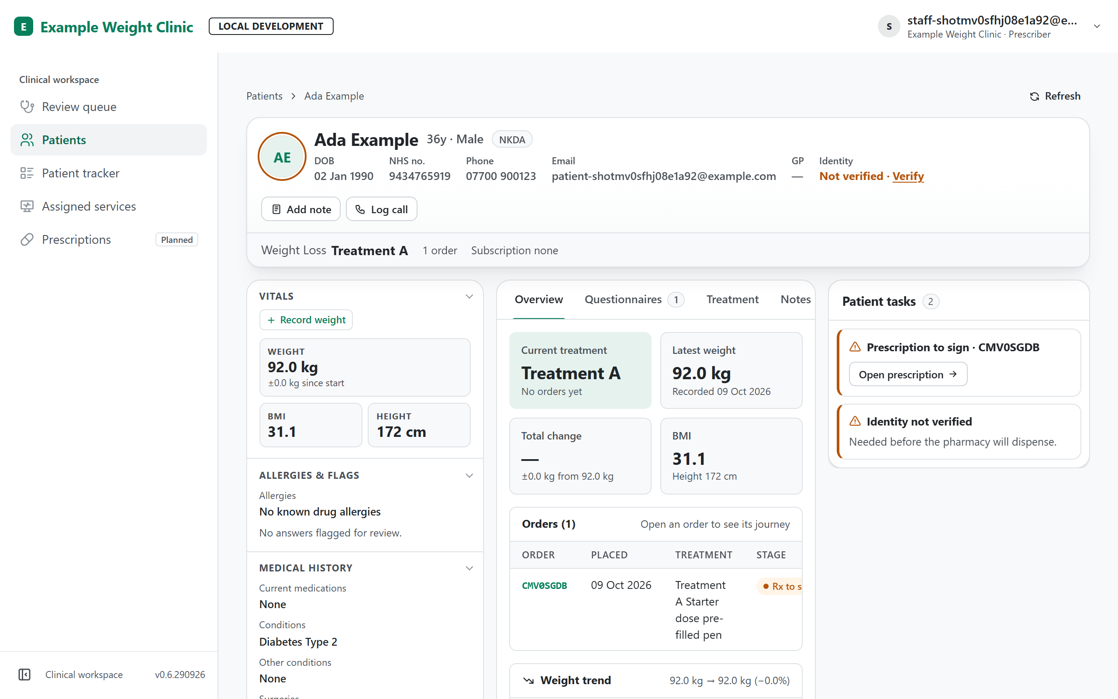Collapse sidebar using the panel icon
Viewport: 1118px width, 699px height.
[24, 675]
